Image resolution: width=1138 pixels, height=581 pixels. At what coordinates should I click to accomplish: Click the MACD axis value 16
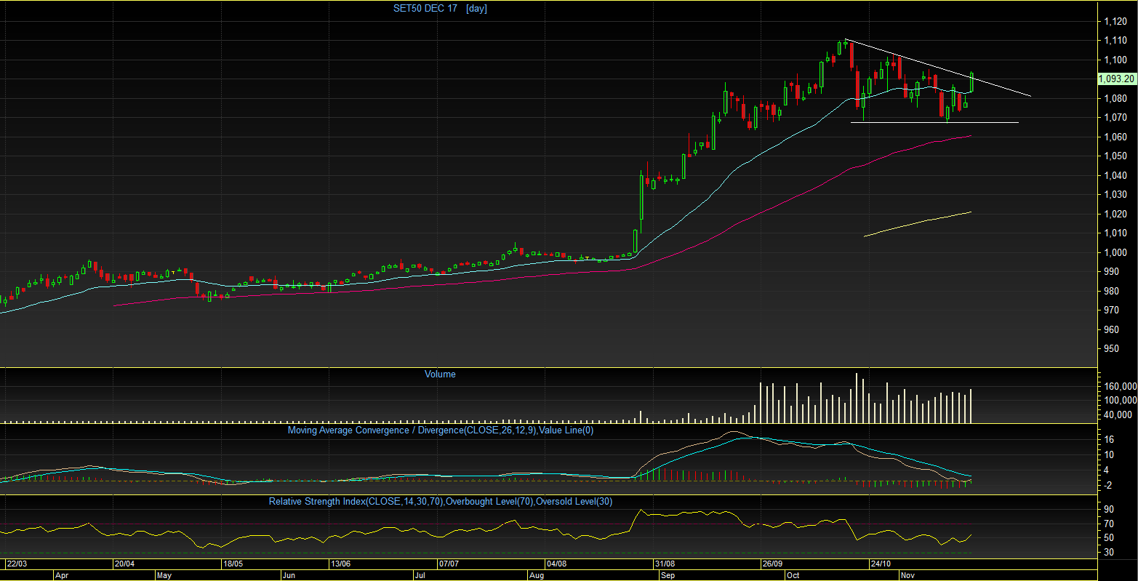(1110, 440)
